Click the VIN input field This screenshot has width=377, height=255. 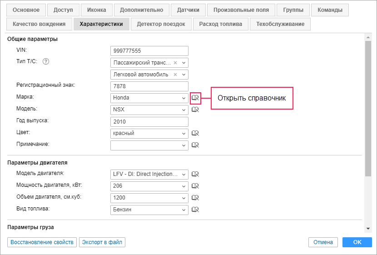149,51
